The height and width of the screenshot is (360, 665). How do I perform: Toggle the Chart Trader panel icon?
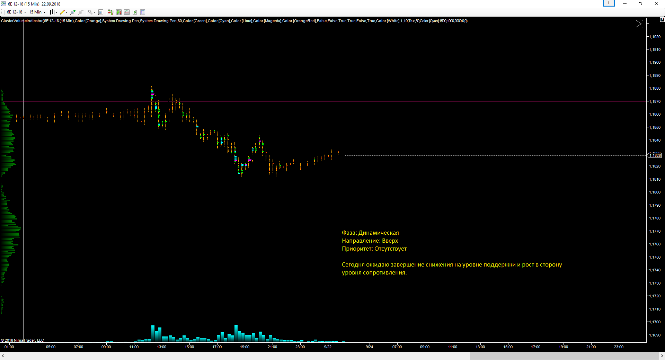tap(110, 12)
